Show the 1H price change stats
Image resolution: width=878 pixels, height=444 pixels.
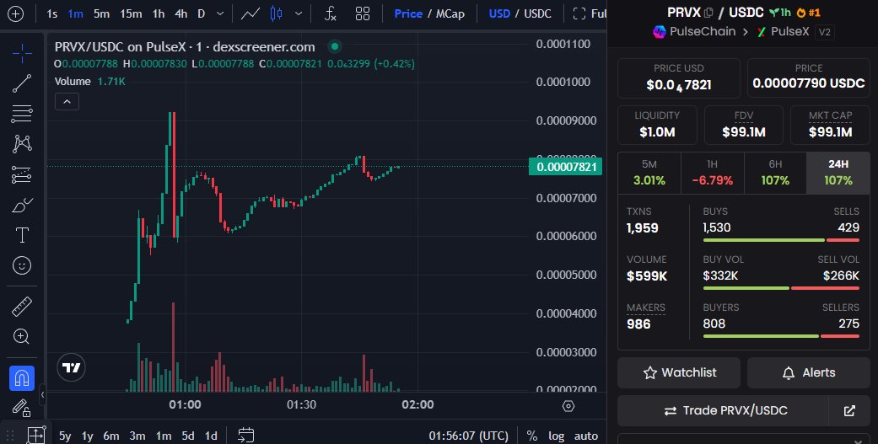coord(712,173)
